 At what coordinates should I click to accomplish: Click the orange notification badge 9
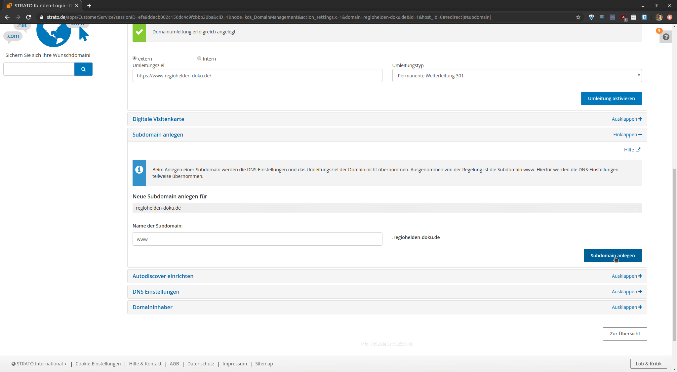point(659,31)
